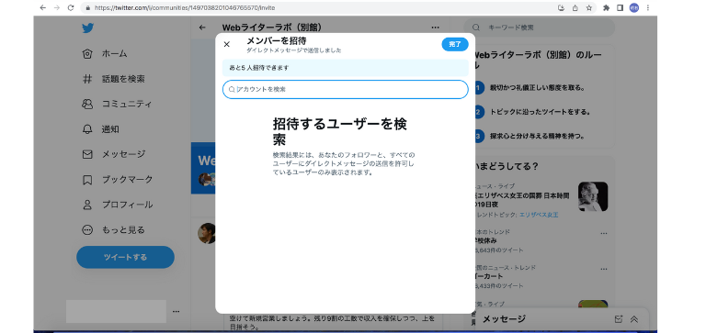Click the browser forward arrow

point(57,7)
